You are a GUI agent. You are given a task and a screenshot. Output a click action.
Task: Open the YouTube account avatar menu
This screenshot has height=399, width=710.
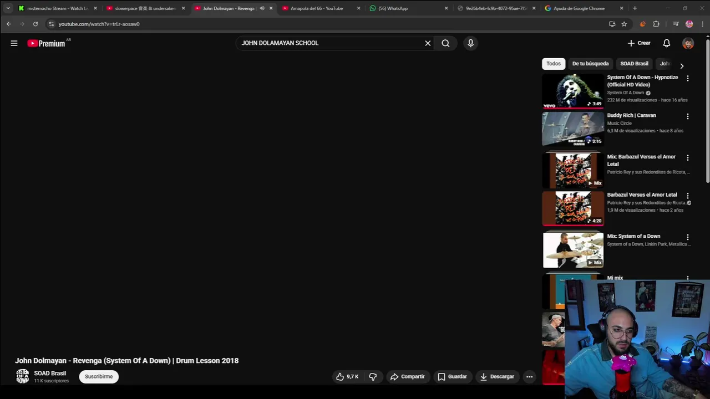coord(688,43)
